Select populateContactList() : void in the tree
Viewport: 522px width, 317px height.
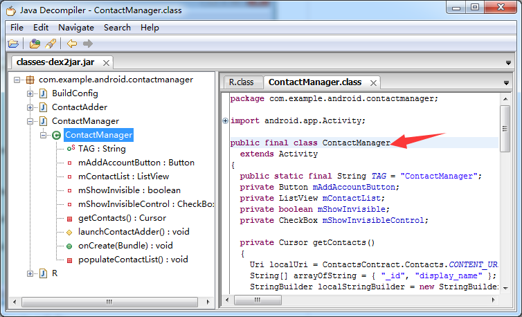click(133, 260)
